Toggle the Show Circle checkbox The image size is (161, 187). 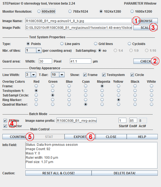click(132, 75)
